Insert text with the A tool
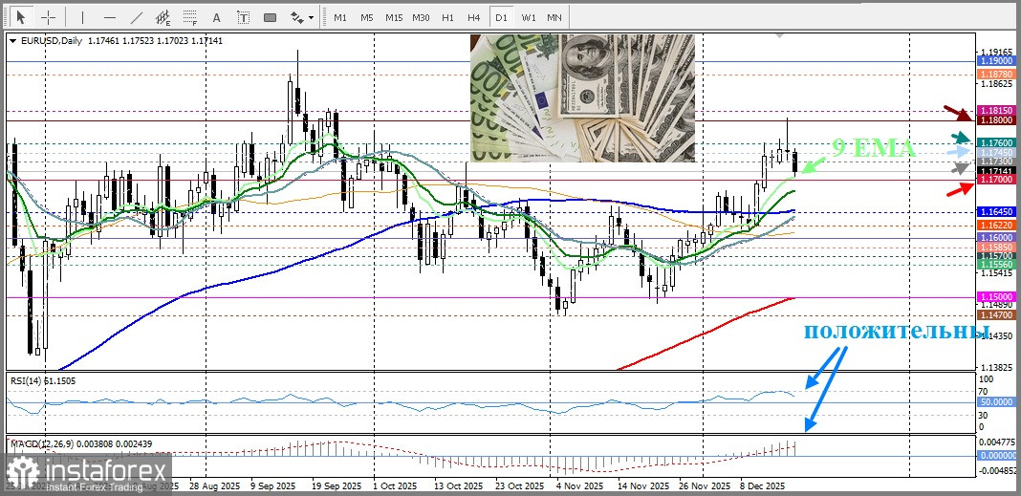Viewport: 1021px width, 496px height. coord(217,17)
